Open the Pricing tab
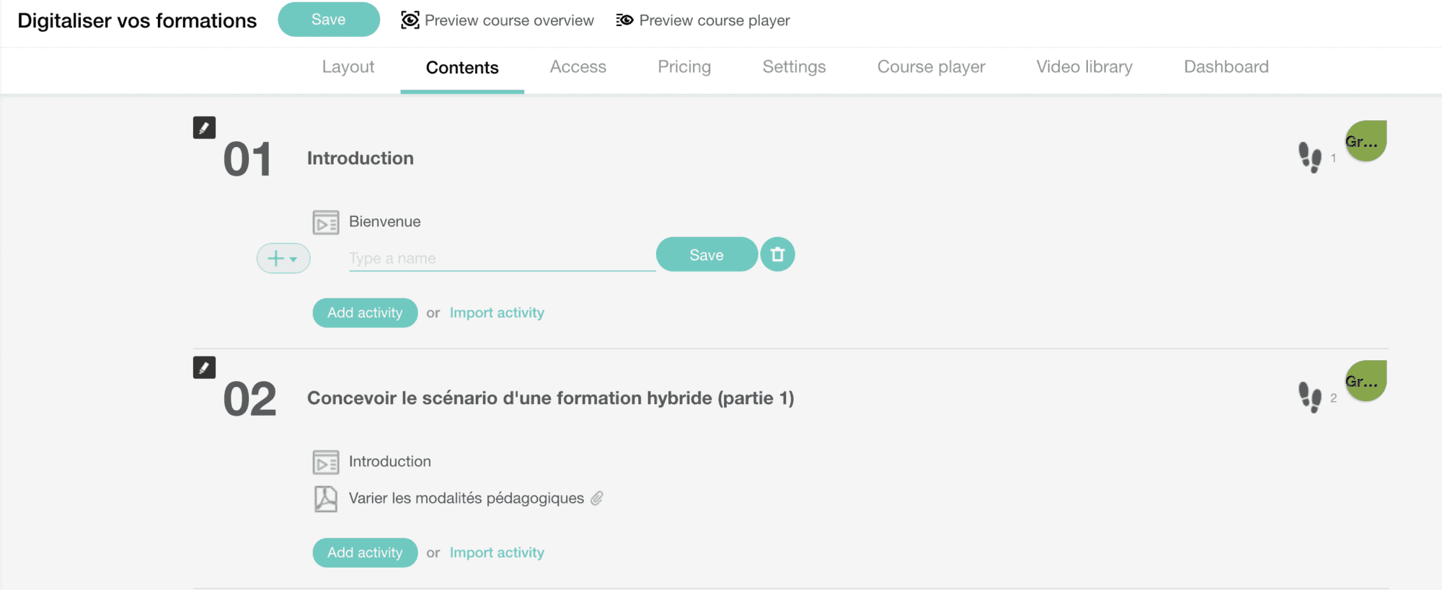This screenshot has width=1442, height=590. click(x=684, y=67)
